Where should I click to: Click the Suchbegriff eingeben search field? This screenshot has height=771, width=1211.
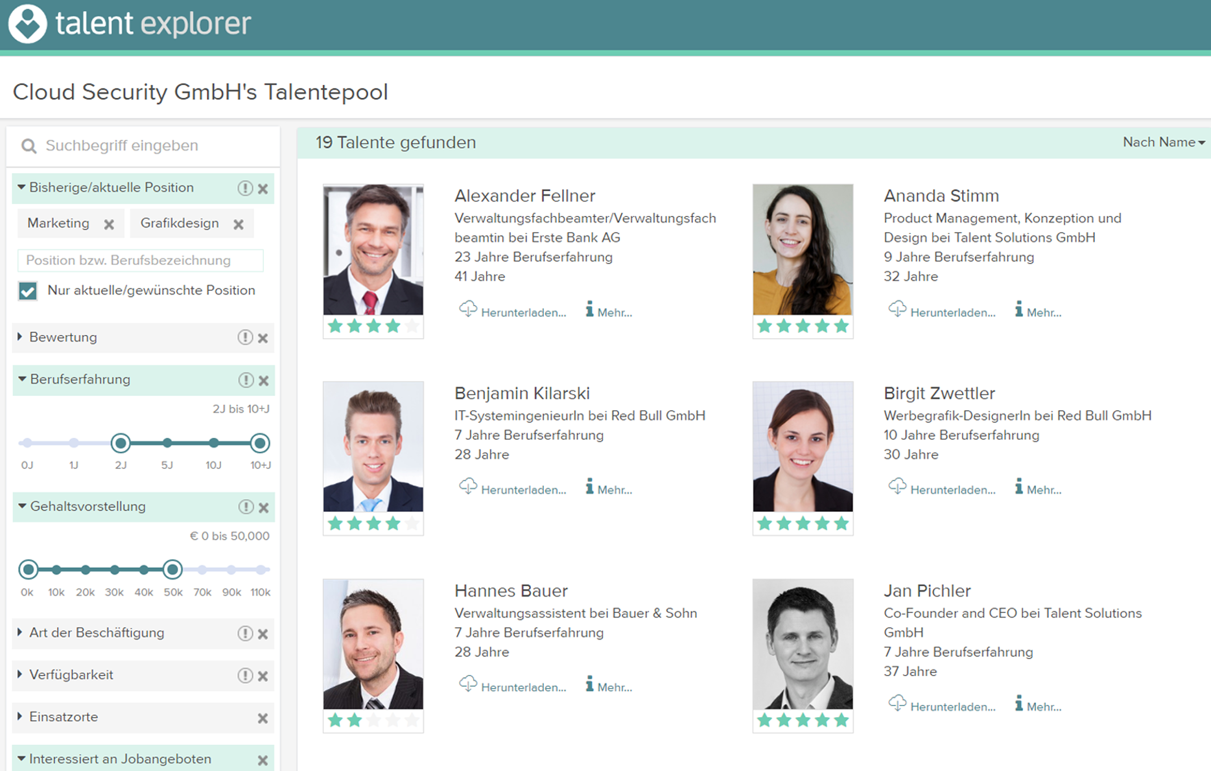pyautogui.click(x=143, y=146)
